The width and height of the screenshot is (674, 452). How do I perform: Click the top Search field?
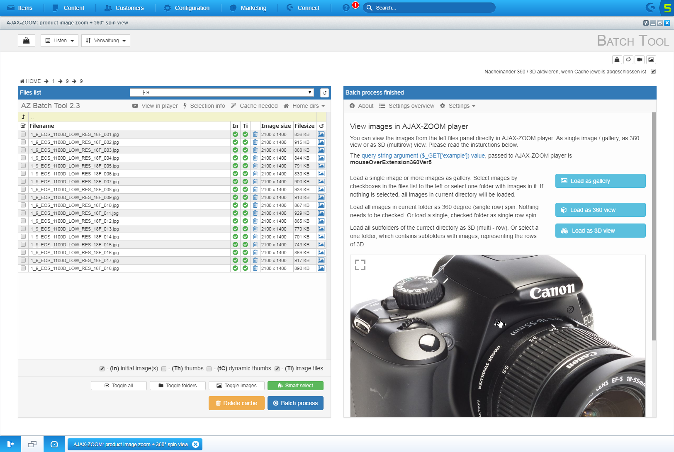pyautogui.click(x=429, y=8)
